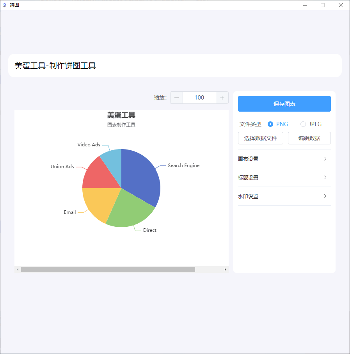Click the zoom value input showing 100
This screenshot has width=350, height=354.
pyautogui.click(x=199, y=98)
